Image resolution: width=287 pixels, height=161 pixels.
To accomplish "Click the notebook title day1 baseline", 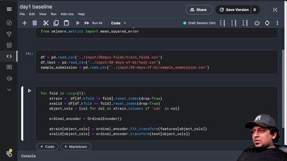I will tap(36, 7).
